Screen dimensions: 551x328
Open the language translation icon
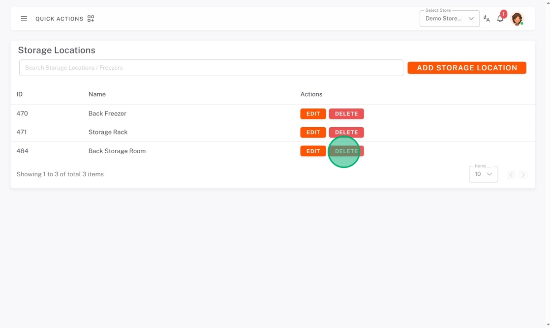point(487,19)
